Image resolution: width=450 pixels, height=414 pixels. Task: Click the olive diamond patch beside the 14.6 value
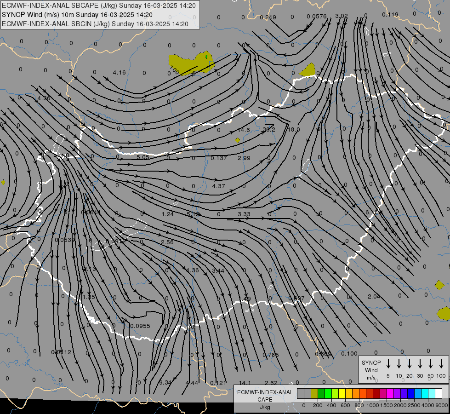237,140
